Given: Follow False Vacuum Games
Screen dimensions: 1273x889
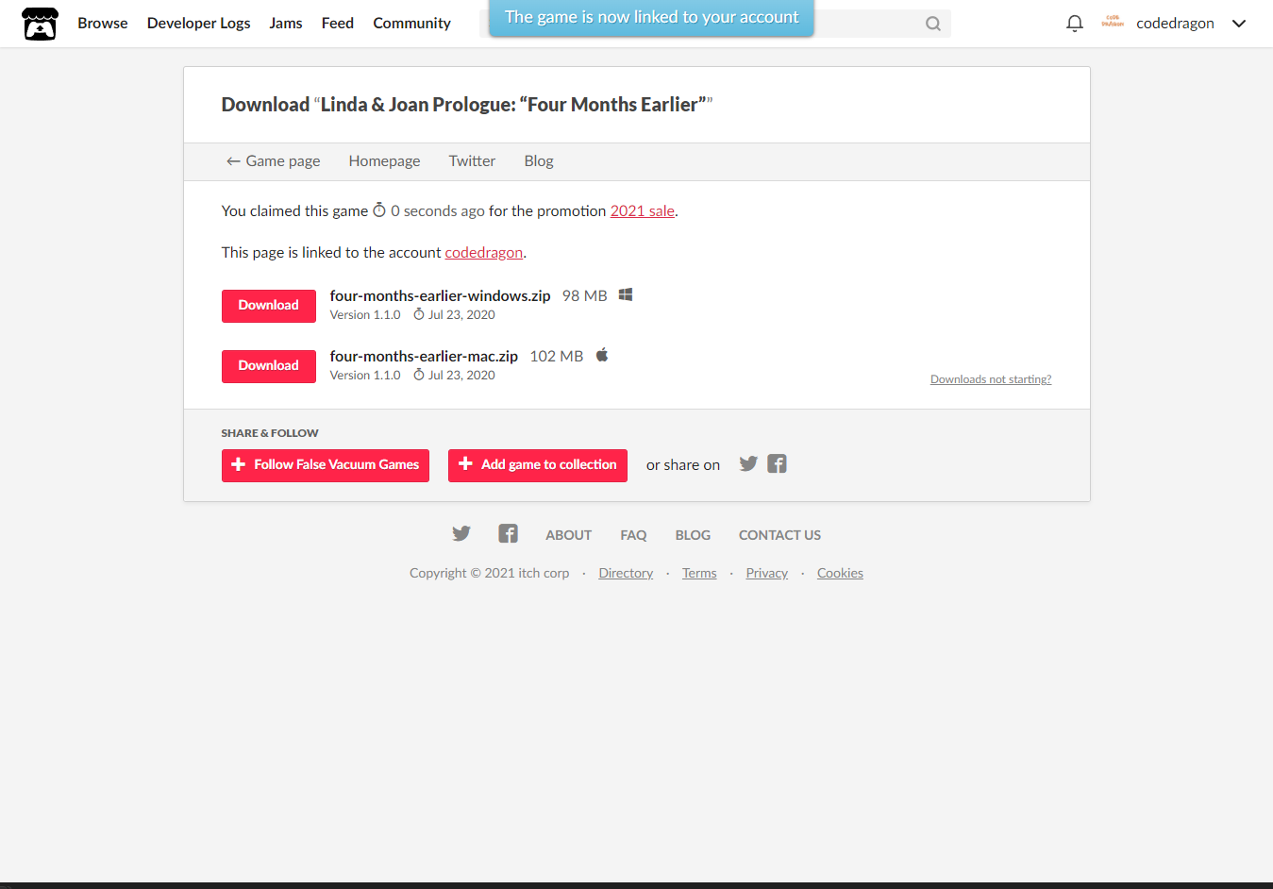Looking at the screenshot, I should (326, 465).
